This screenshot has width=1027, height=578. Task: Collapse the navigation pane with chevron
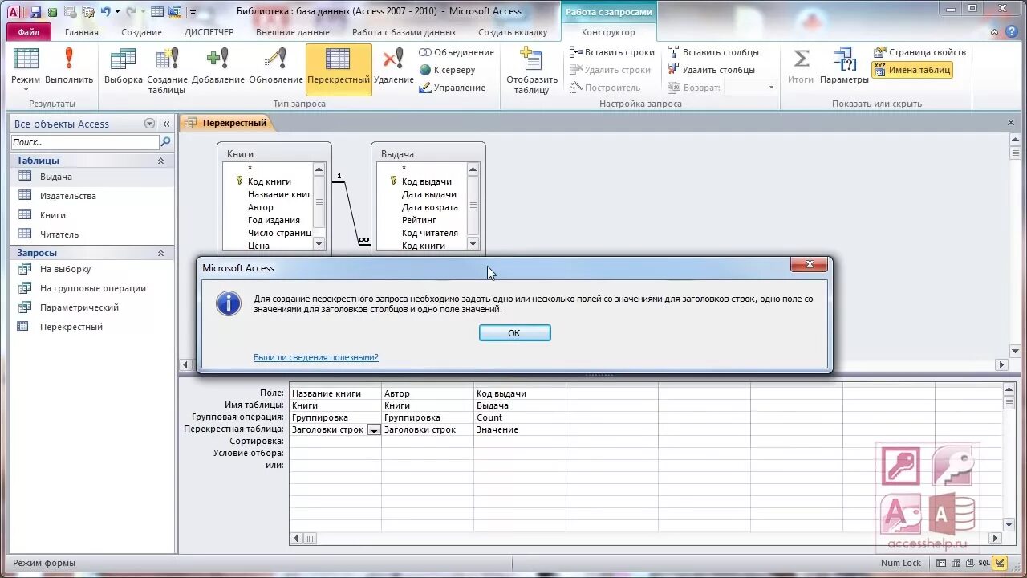click(166, 124)
